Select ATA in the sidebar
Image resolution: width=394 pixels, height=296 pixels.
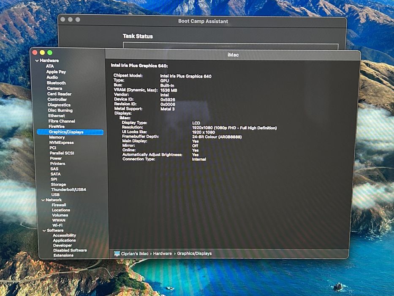50,66
